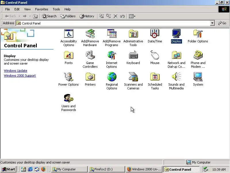
Task: Open the View menu
Action: (27, 9)
